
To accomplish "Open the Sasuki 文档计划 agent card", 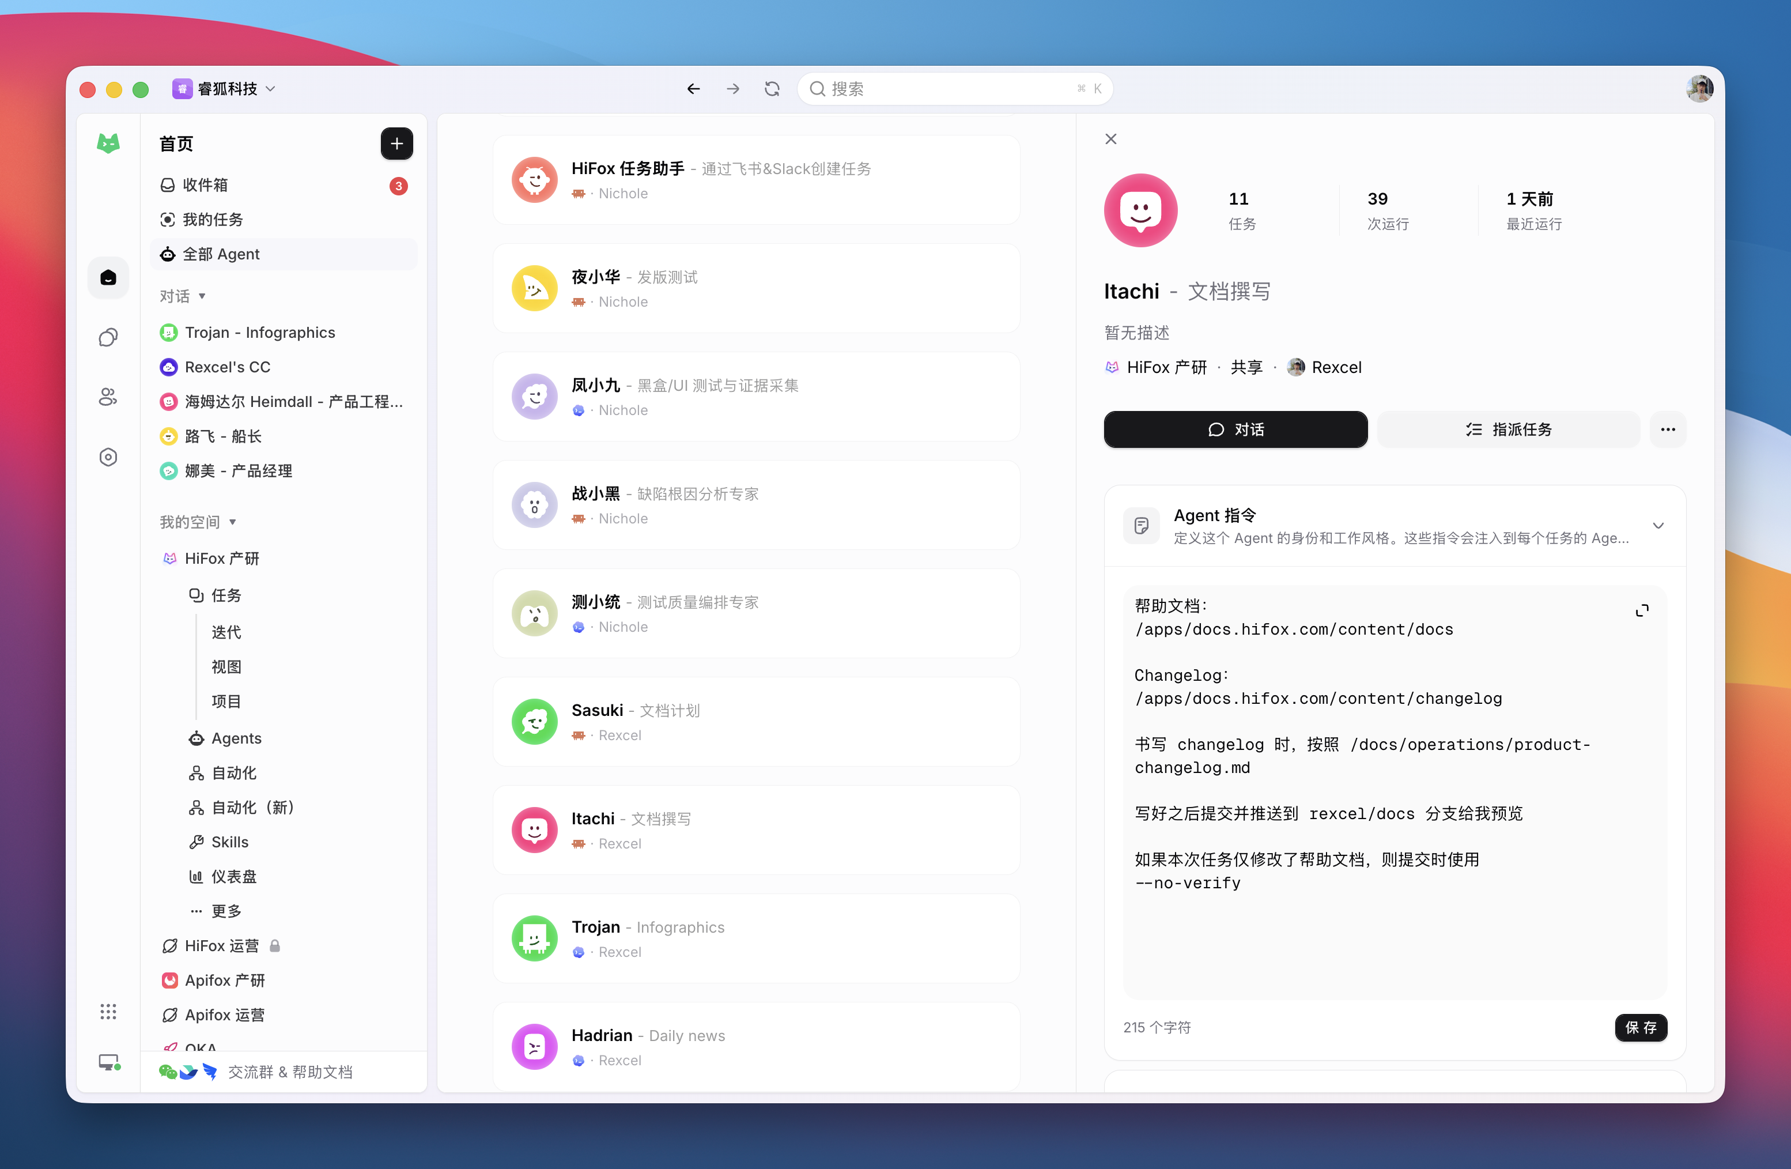I will (x=756, y=722).
